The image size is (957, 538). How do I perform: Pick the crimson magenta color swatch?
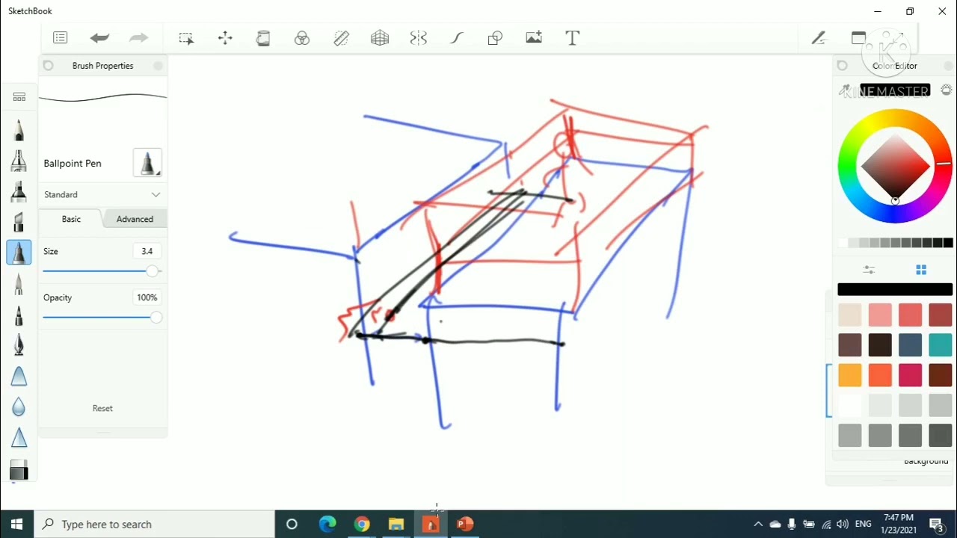click(x=910, y=374)
